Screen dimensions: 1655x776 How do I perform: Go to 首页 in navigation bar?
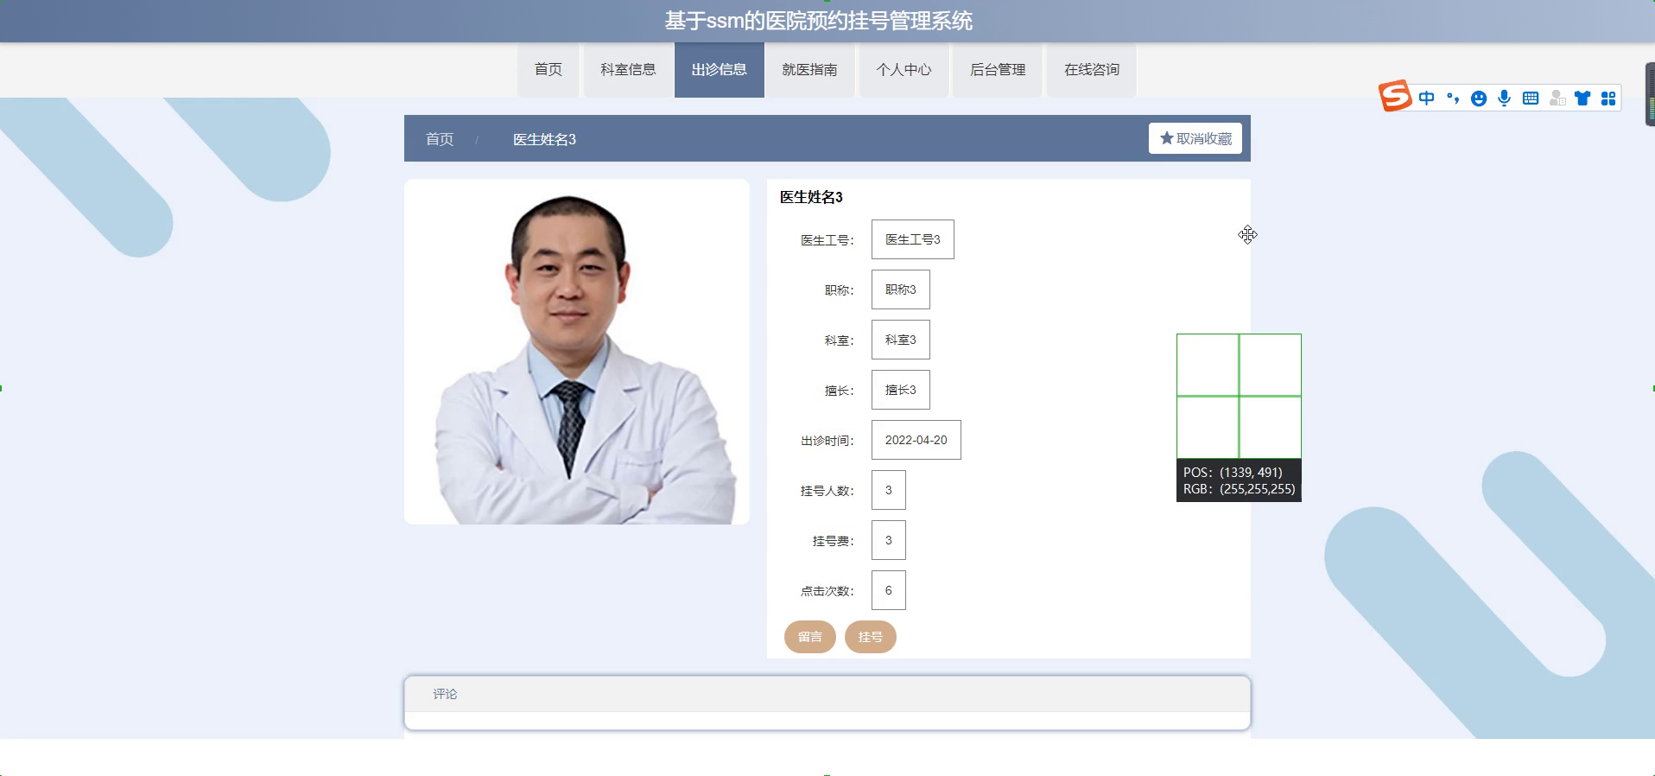point(548,70)
